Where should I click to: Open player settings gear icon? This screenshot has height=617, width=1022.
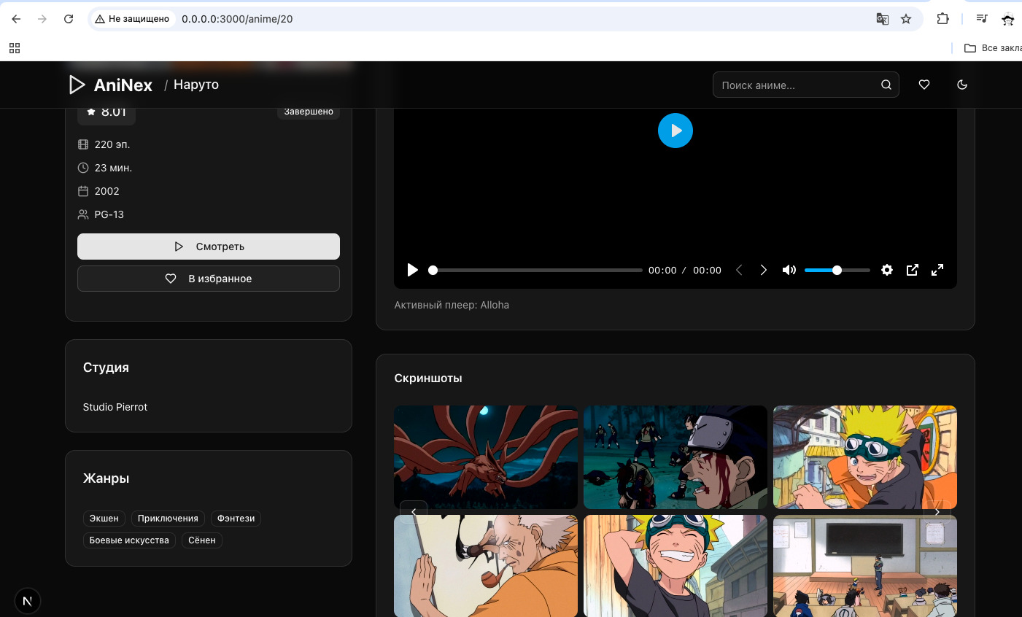(887, 270)
